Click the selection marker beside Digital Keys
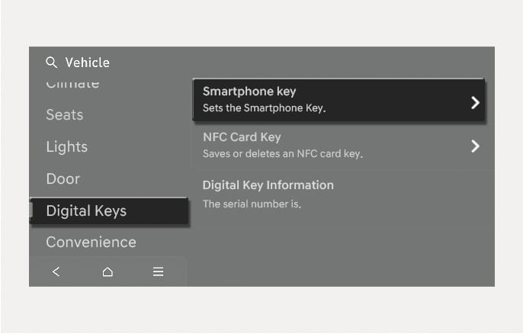523x334 pixels. (32, 211)
